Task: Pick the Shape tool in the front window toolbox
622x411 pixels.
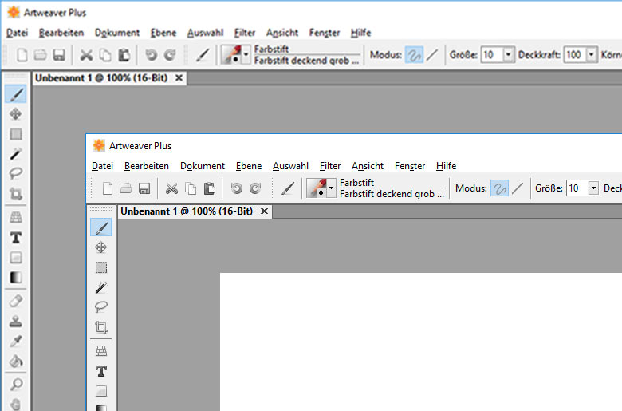Action: (x=101, y=391)
